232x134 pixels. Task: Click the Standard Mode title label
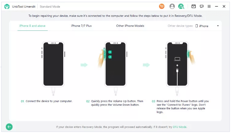coord(50,6)
